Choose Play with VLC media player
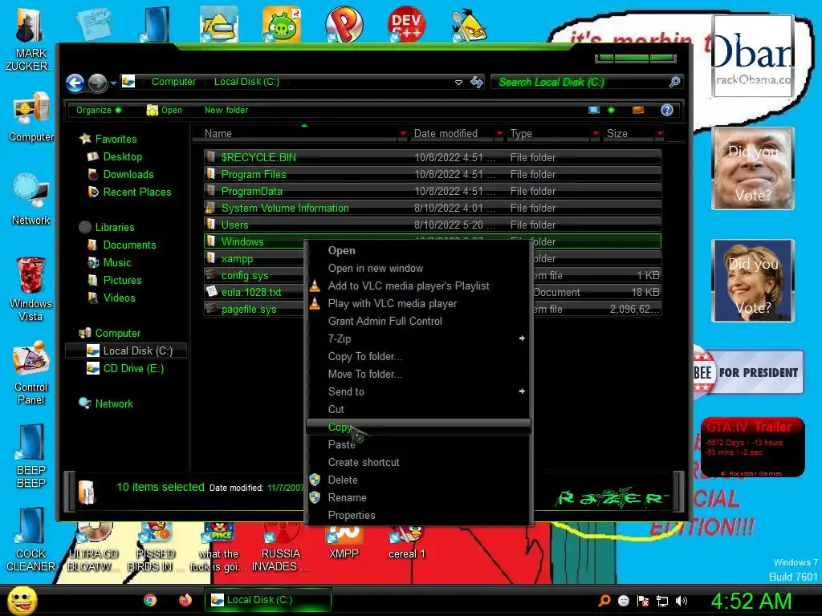Viewport: 822px width, 616px height. click(418, 304)
